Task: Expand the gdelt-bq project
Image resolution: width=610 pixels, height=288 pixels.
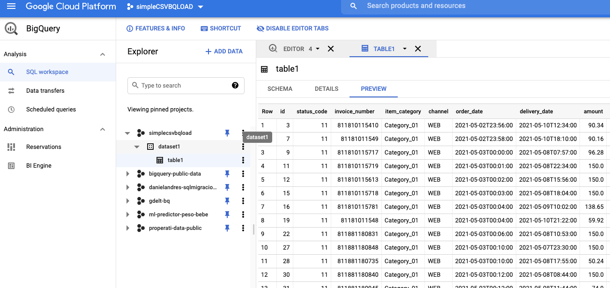Action: coord(127,201)
